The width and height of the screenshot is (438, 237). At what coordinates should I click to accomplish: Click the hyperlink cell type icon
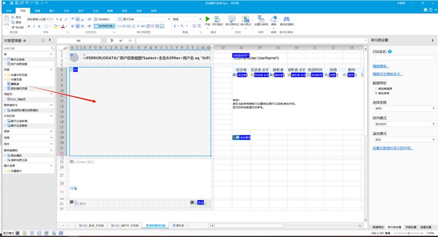pyautogui.click(x=143, y=26)
